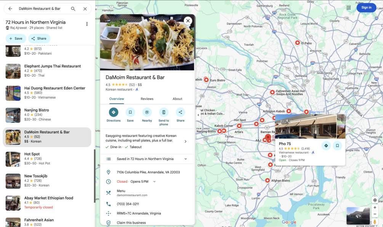Click the Euro Bistro map pin

point(206,80)
